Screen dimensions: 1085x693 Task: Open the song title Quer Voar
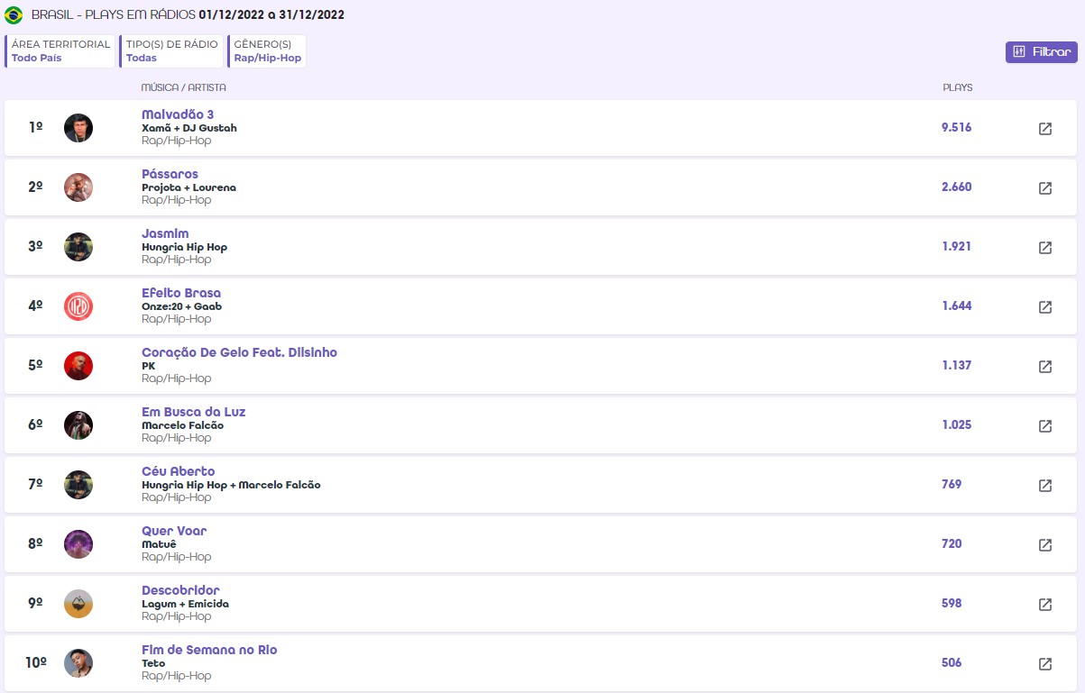[x=174, y=531]
